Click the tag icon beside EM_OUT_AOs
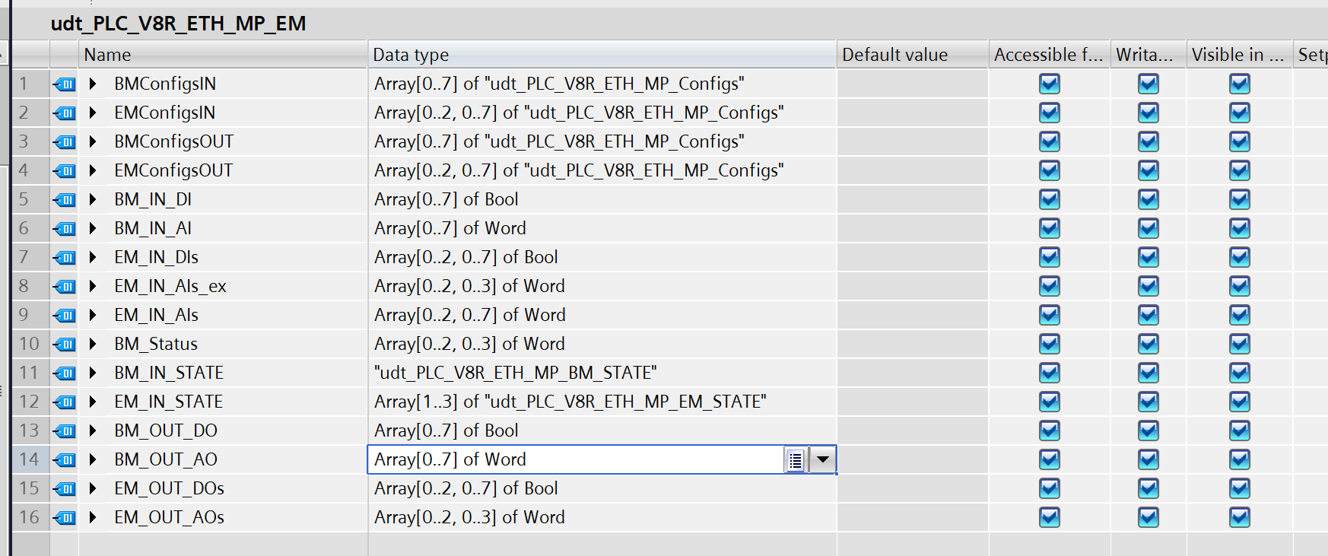Image resolution: width=1328 pixels, height=556 pixels. click(x=65, y=517)
